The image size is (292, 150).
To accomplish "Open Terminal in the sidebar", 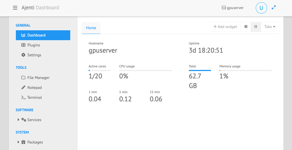I will (43, 97).
